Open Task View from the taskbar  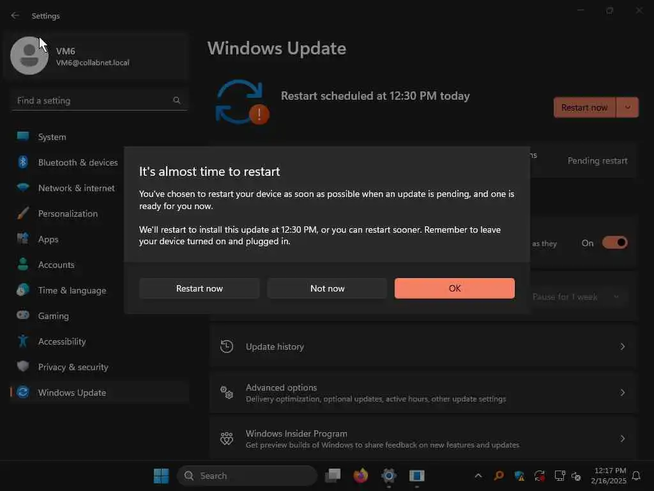pos(333,476)
